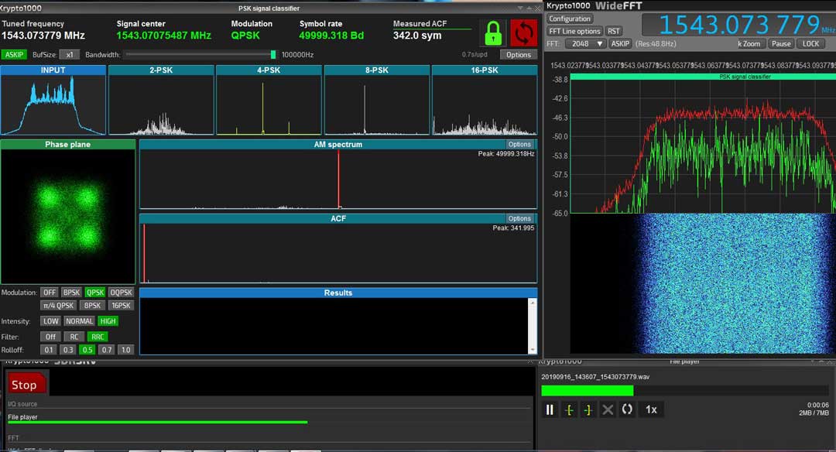Toggle loop playback icon in File player

(x=627, y=409)
